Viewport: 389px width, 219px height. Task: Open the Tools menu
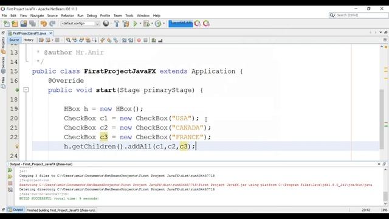pyautogui.click(x=129, y=16)
